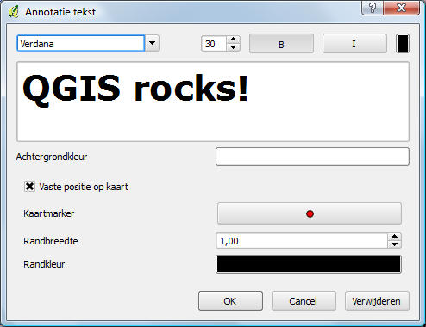426x327 pixels.
Task: Close the Annotatie tekst dialog
Action: [x=401, y=8]
